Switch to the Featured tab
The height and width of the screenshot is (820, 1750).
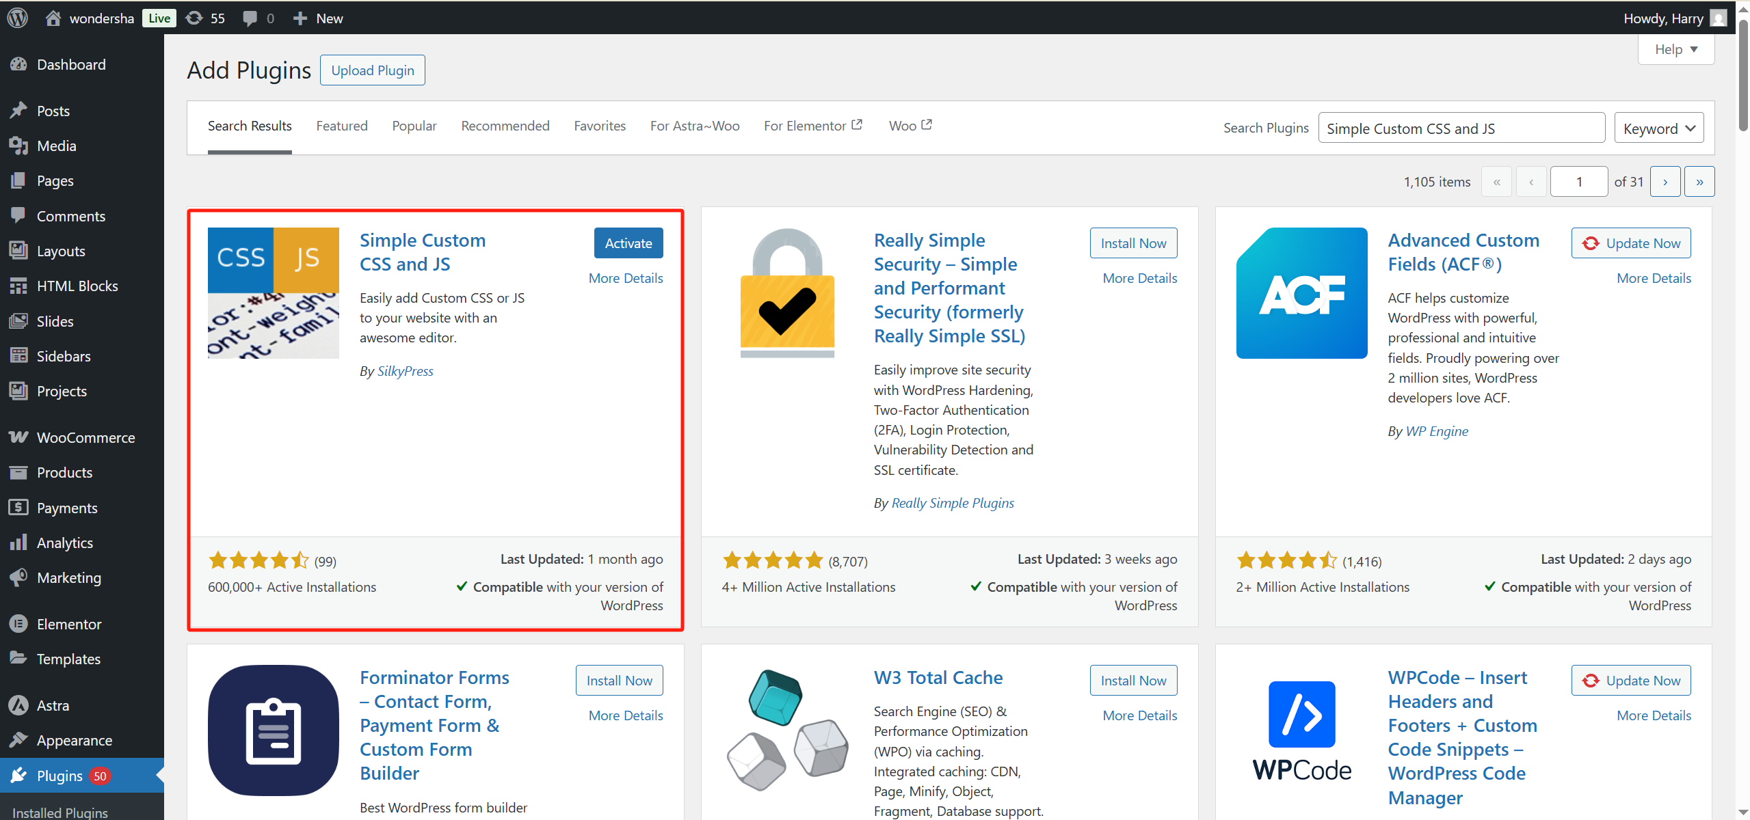click(x=342, y=126)
